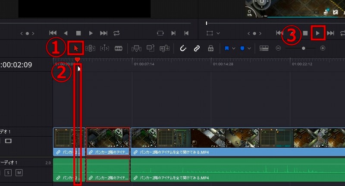Choose the Dynamic Trim Mode tool
The image size is (345, 186).
click(x=104, y=49)
